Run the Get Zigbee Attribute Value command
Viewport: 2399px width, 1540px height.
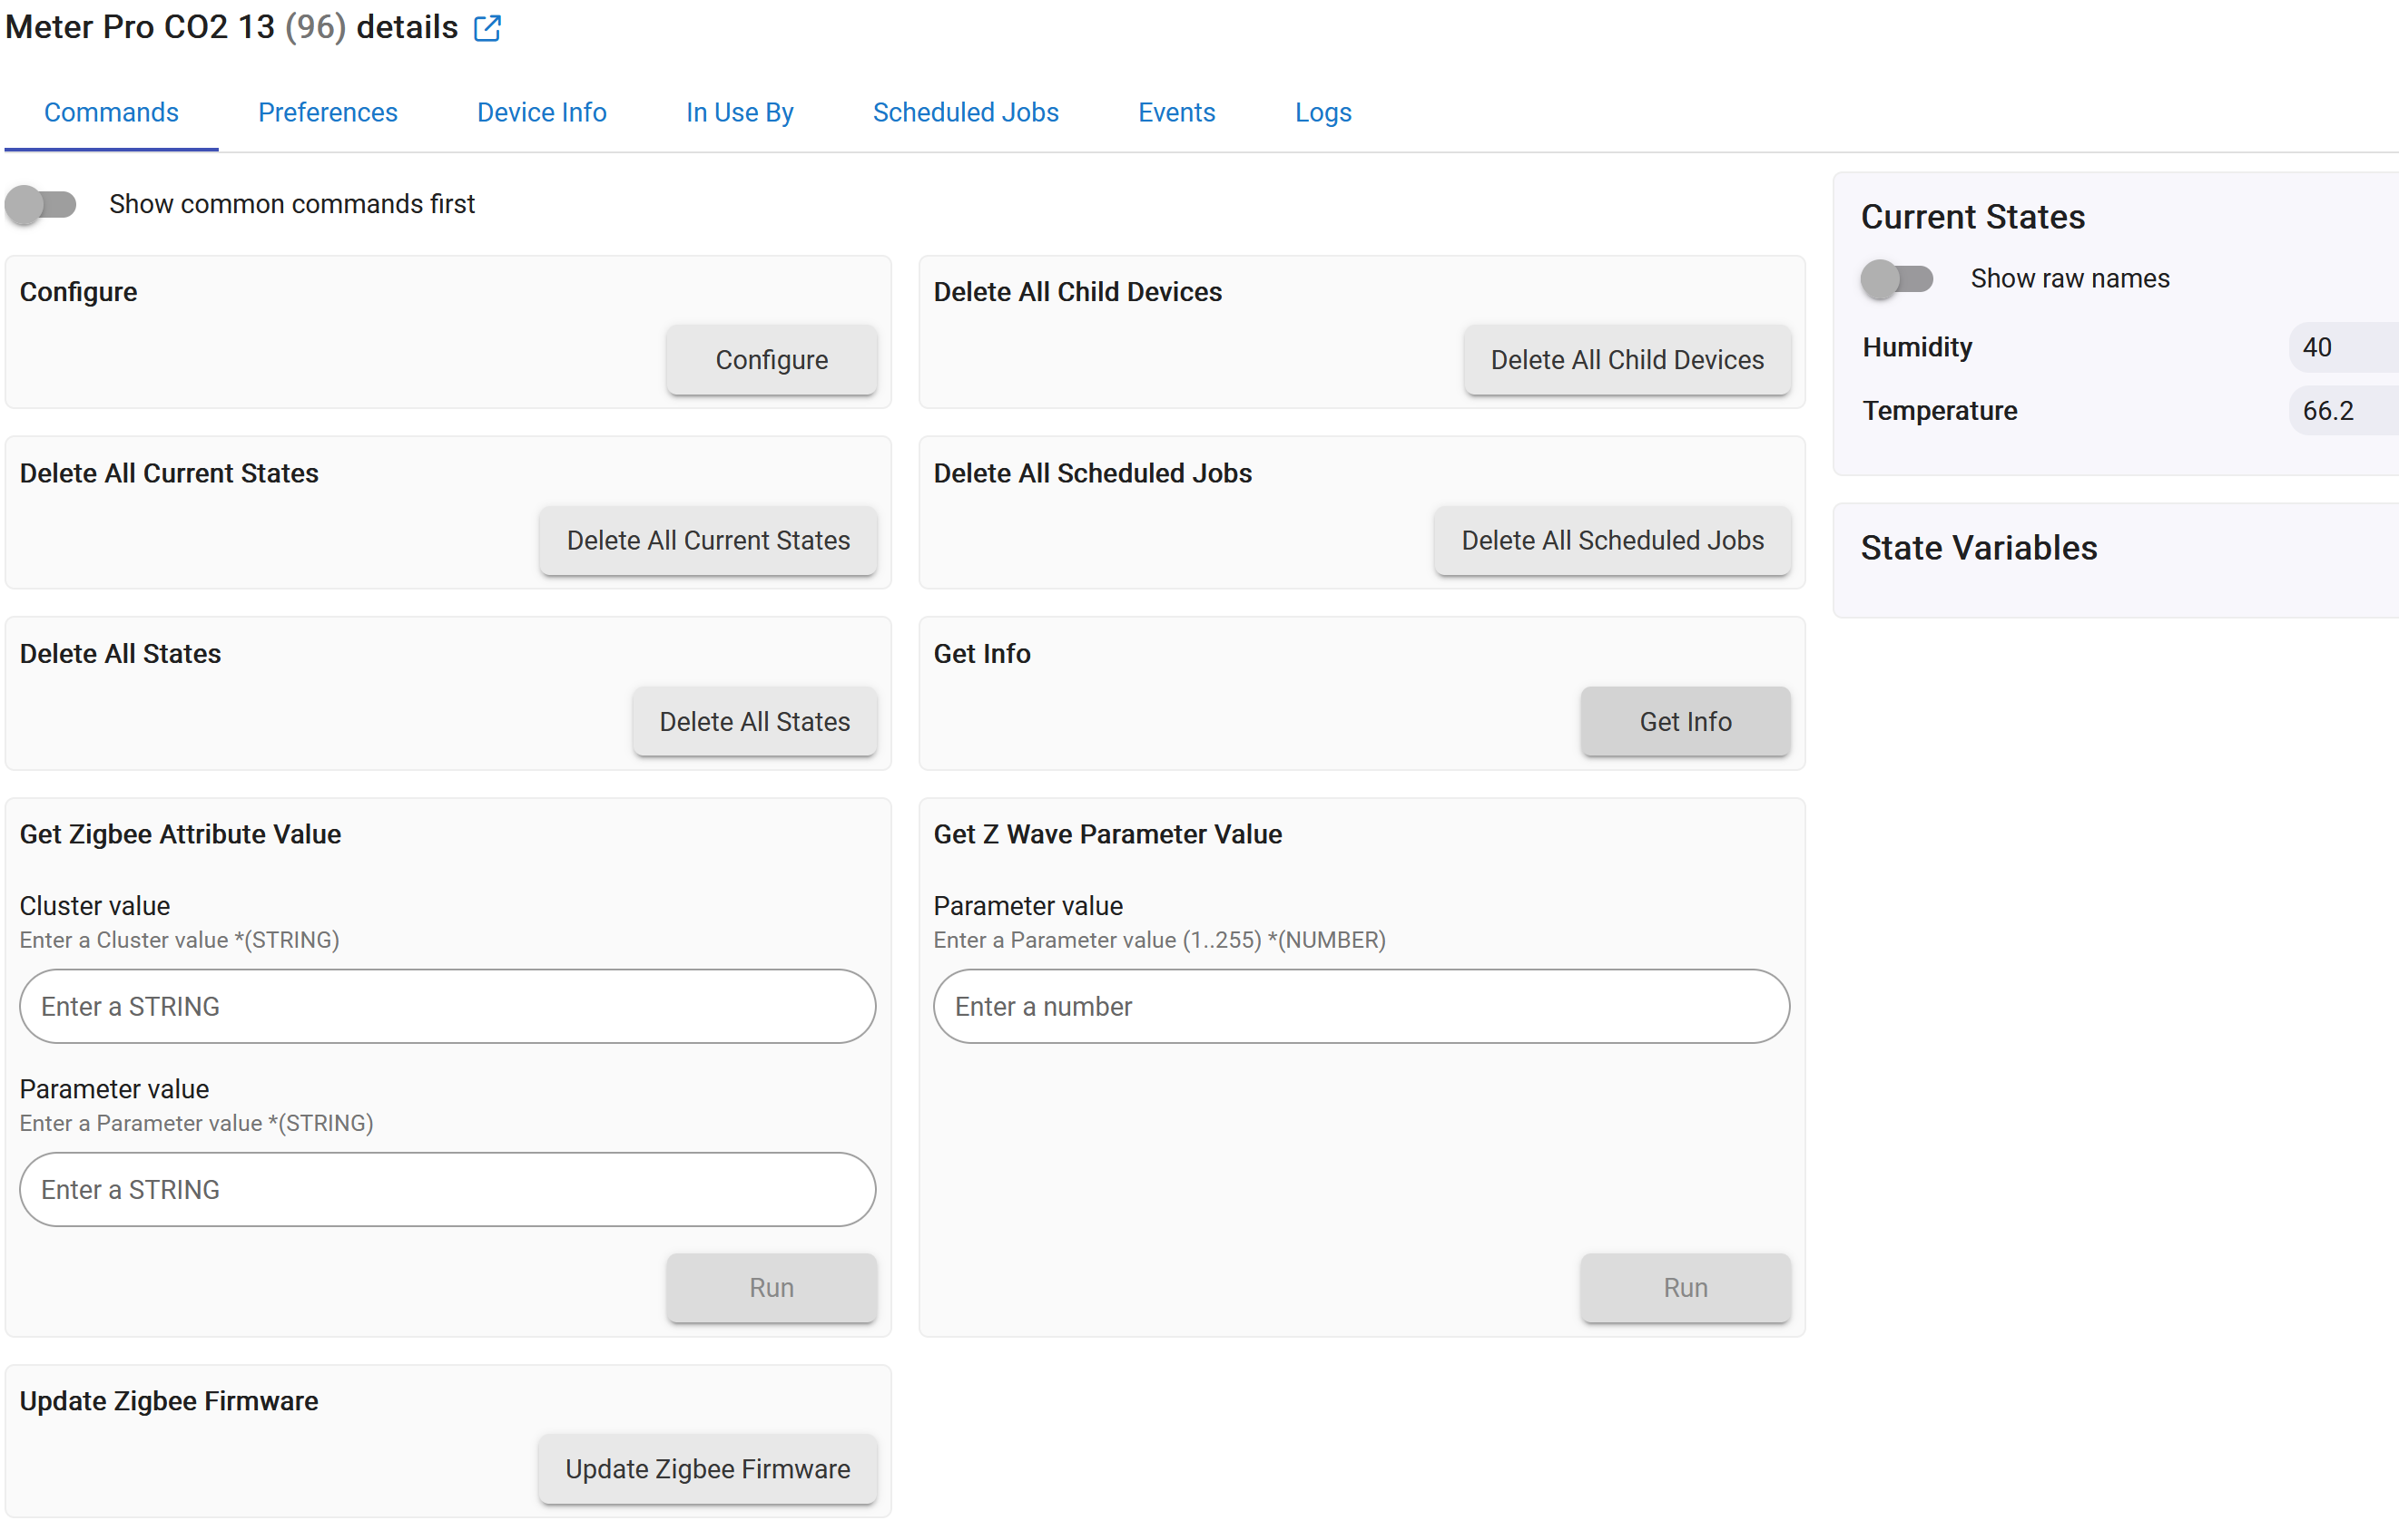771,1287
